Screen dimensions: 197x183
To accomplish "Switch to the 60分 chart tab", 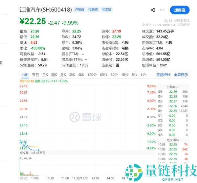I will click(x=103, y=75).
